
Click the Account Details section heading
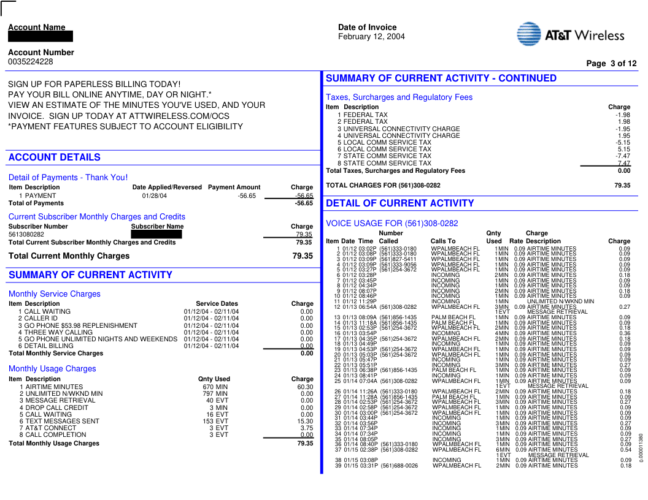(54, 157)
